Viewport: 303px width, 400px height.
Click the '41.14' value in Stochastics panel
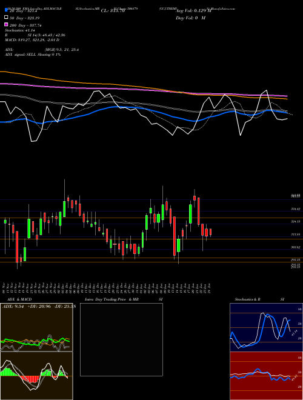coord(294,333)
